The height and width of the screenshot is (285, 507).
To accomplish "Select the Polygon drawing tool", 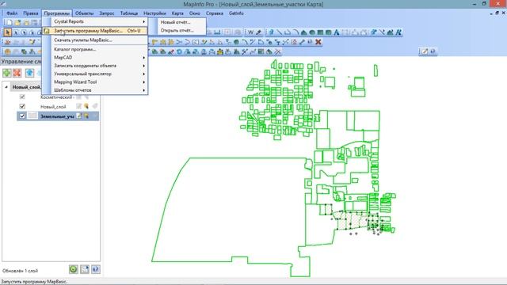I will [x=303, y=32].
